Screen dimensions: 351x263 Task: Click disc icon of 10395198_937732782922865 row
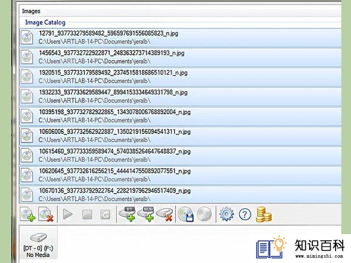(27, 116)
